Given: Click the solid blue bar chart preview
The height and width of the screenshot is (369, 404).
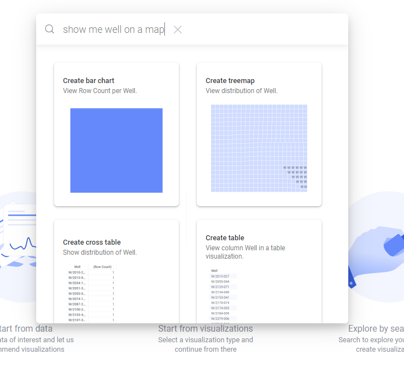Looking at the screenshot, I should coord(116,150).
